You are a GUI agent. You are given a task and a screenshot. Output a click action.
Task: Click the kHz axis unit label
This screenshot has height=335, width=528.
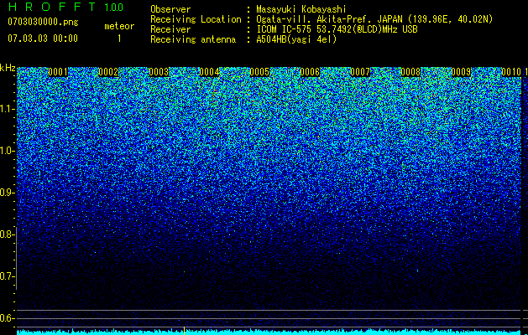(8, 68)
